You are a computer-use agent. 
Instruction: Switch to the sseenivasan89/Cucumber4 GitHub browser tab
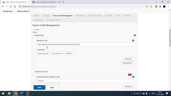coord(46,2)
